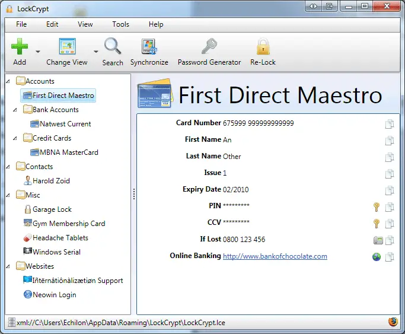405x334 pixels.
Task: Click the Firefox icon in status bar
Action: tap(393, 322)
